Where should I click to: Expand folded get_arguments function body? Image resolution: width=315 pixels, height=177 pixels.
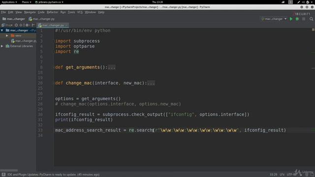click(112, 67)
